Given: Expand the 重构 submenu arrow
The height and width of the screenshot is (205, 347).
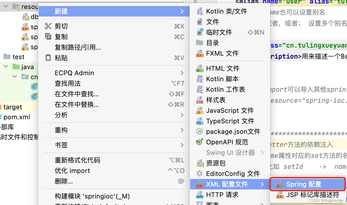Looking at the screenshot, I should pyautogui.click(x=182, y=130).
